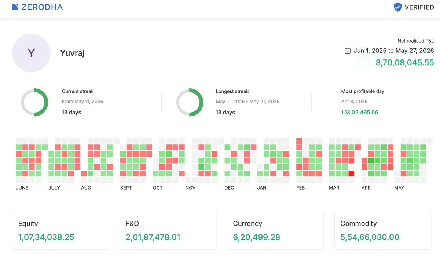Click the Yuvraj username text
The image size is (440, 260).
coord(72,53)
